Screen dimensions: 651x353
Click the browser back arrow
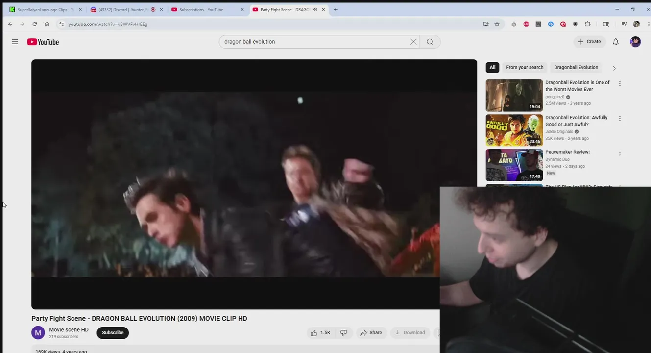pos(10,24)
